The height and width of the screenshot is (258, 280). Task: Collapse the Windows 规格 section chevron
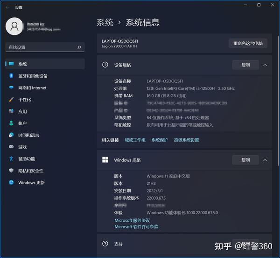click(x=265, y=160)
